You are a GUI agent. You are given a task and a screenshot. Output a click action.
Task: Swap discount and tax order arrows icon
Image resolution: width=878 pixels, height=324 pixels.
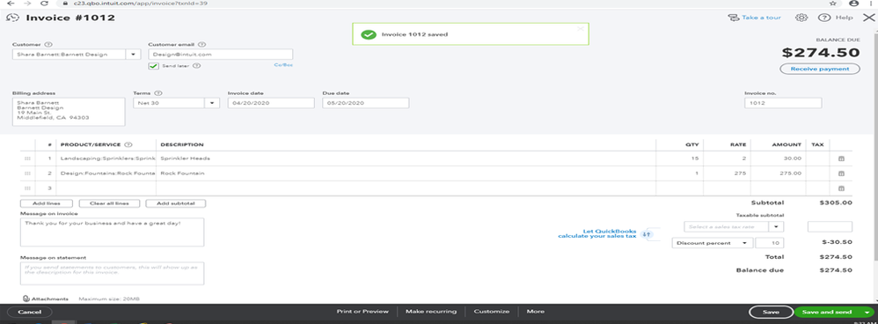point(646,234)
